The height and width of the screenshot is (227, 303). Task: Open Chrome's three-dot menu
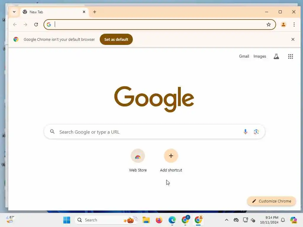(x=294, y=25)
